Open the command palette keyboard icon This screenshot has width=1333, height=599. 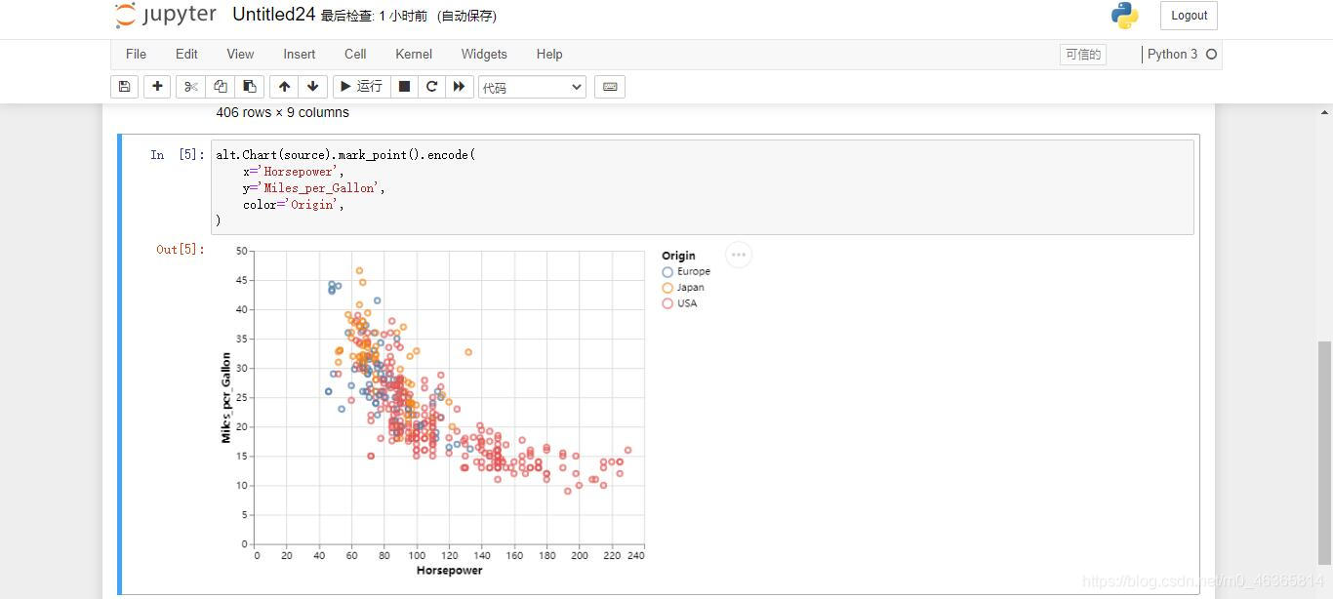pos(610,87)
